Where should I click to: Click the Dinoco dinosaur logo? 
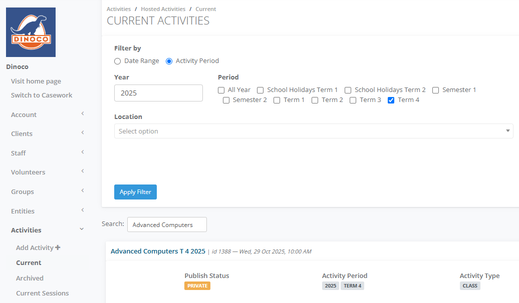pos(31,32)
